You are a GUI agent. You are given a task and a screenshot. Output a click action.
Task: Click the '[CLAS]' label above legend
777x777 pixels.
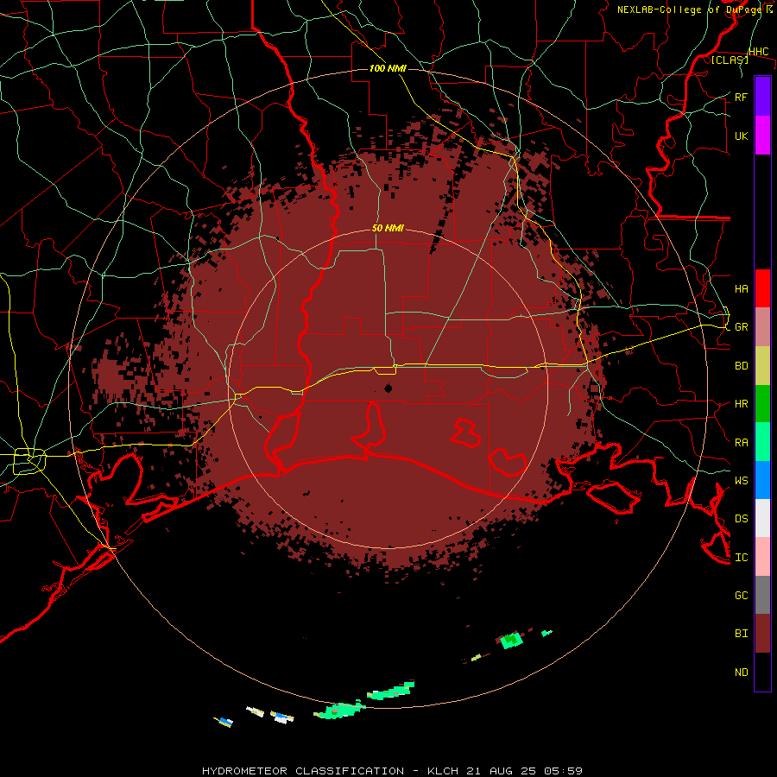click(730, 60)
